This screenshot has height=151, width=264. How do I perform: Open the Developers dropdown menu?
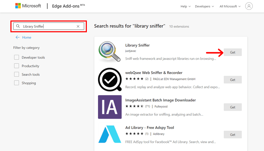204,6
